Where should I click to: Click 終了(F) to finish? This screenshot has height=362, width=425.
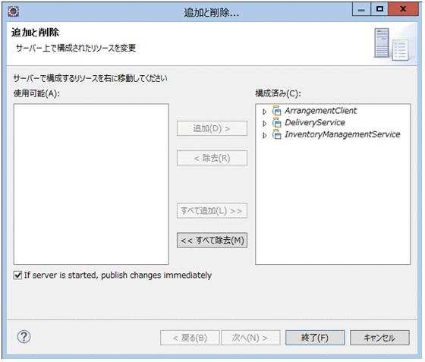(x=315, y=338)
